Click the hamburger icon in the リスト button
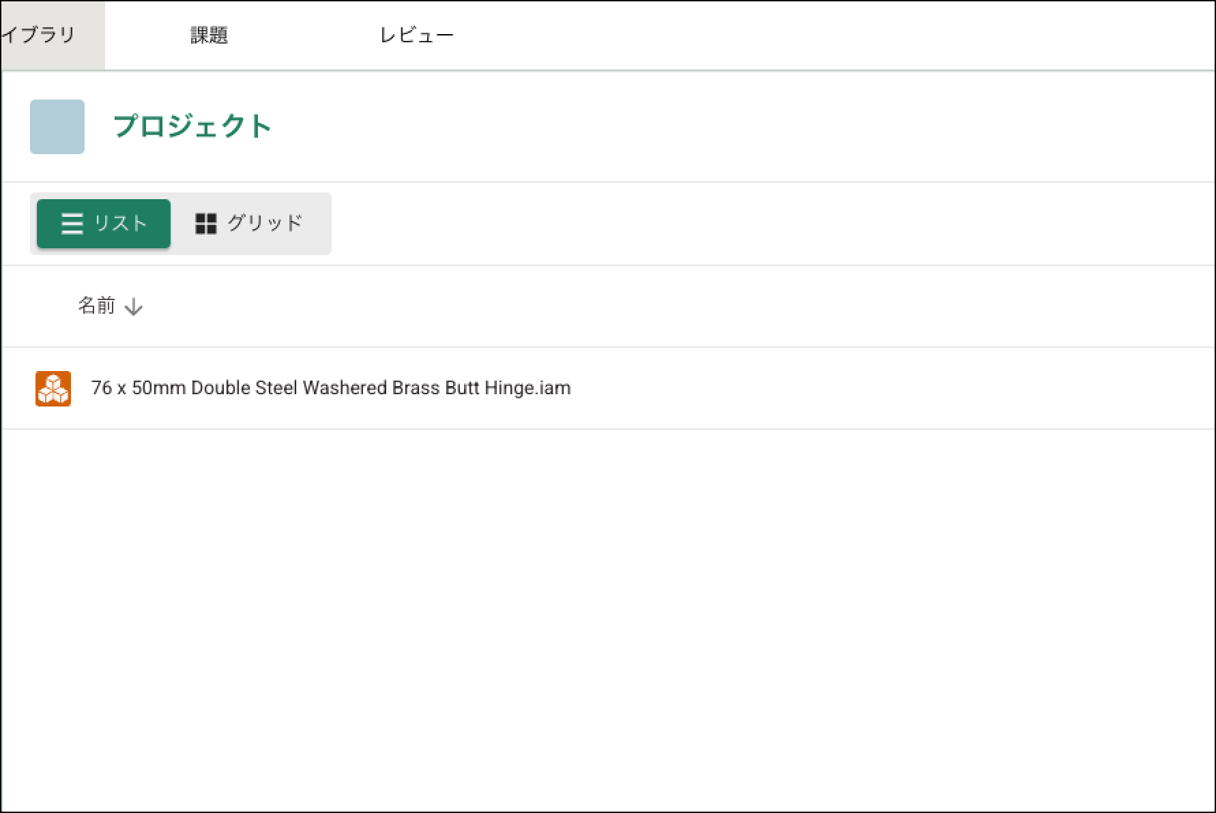 72,224
